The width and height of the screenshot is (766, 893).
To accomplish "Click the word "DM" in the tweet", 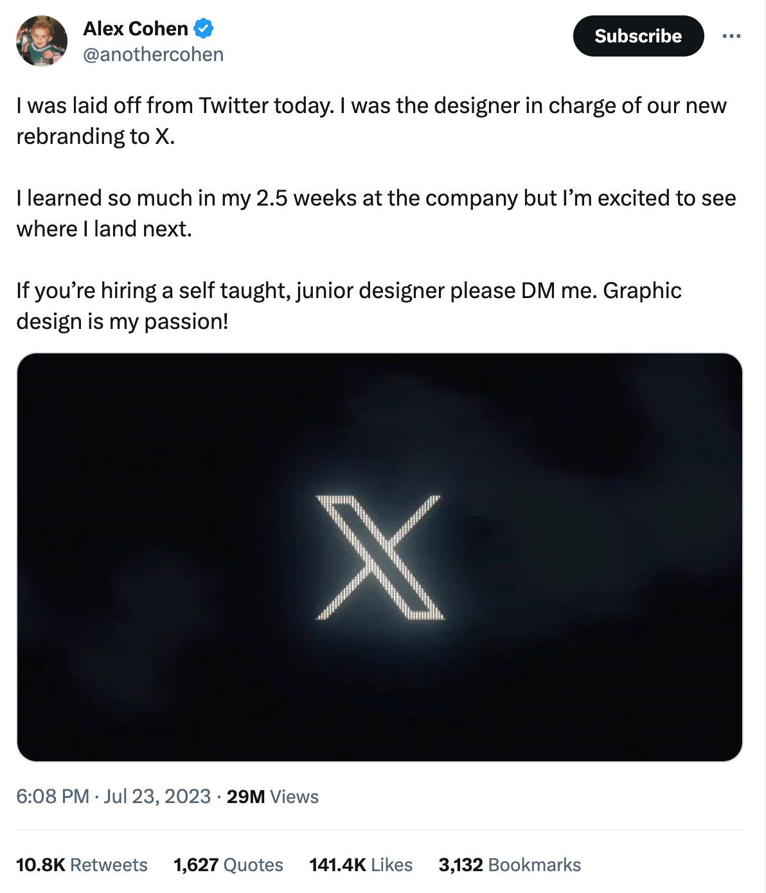I will click(x=538, y=290).
